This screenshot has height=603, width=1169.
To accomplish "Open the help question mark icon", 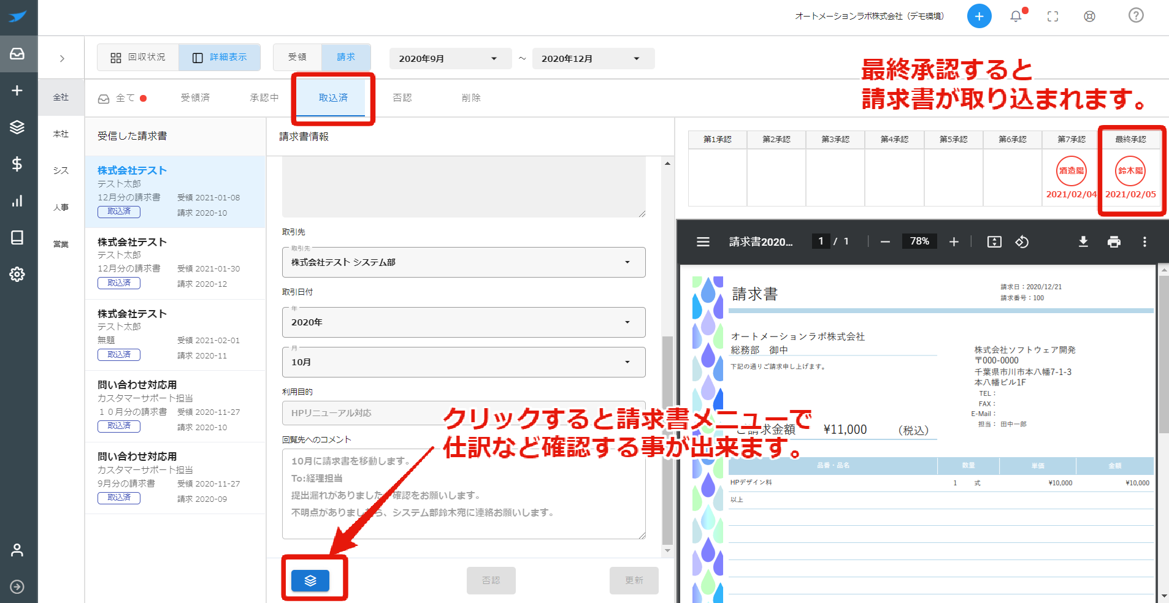I will pyautogui.click(x=1136, y=15).
